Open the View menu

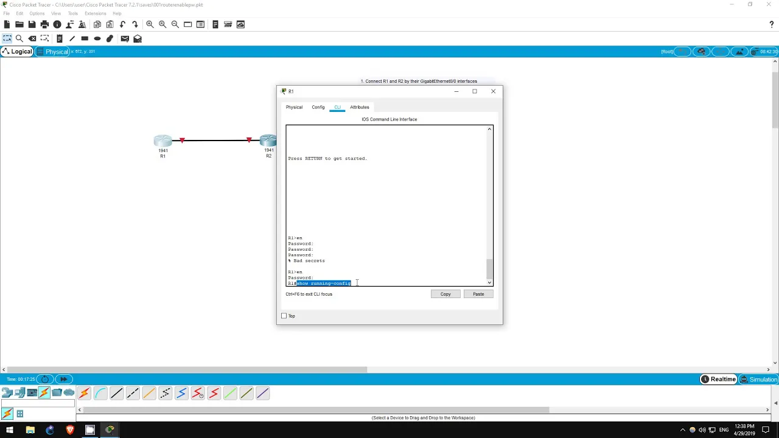[56, 13]
